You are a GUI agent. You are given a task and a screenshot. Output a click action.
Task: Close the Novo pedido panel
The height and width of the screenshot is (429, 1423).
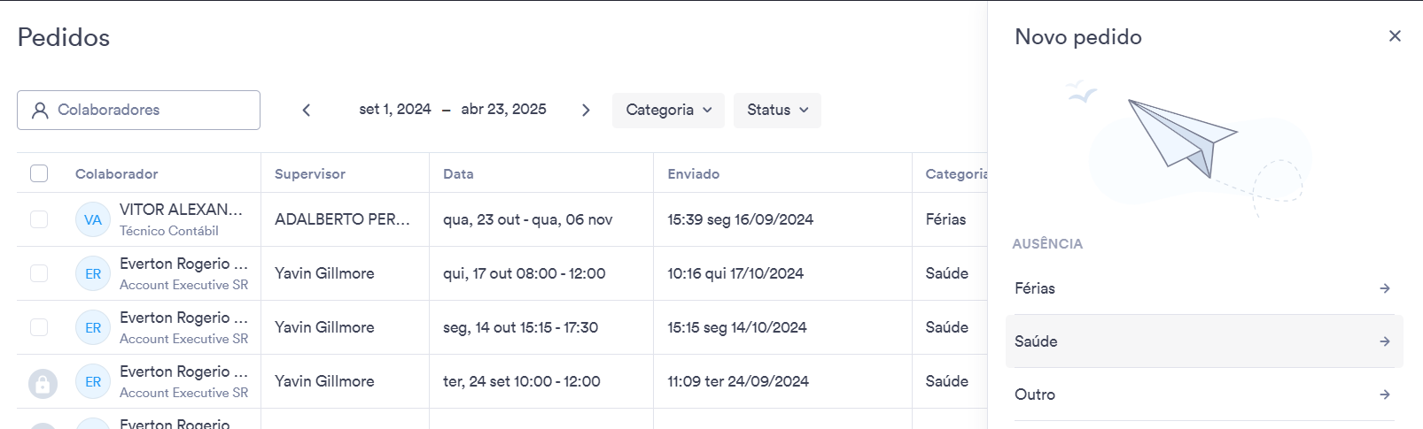(x=1395, y=36)
